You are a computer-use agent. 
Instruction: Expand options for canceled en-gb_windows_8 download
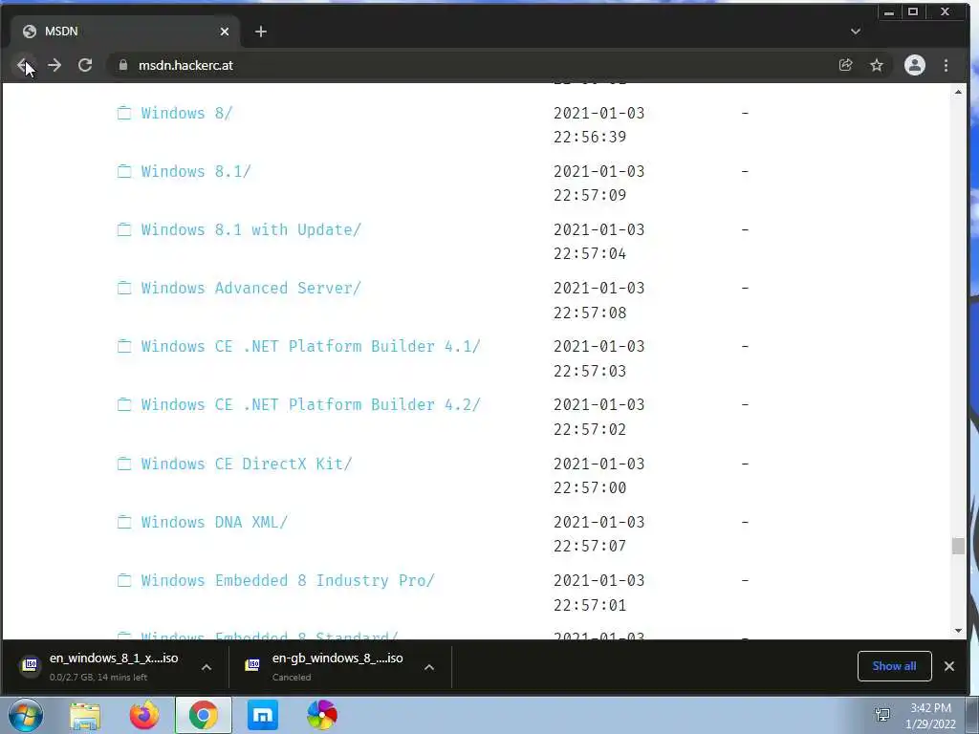pos(429,667)
